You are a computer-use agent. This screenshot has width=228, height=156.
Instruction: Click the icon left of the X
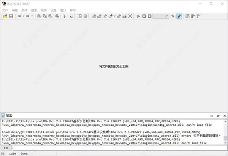click(125, 16)
